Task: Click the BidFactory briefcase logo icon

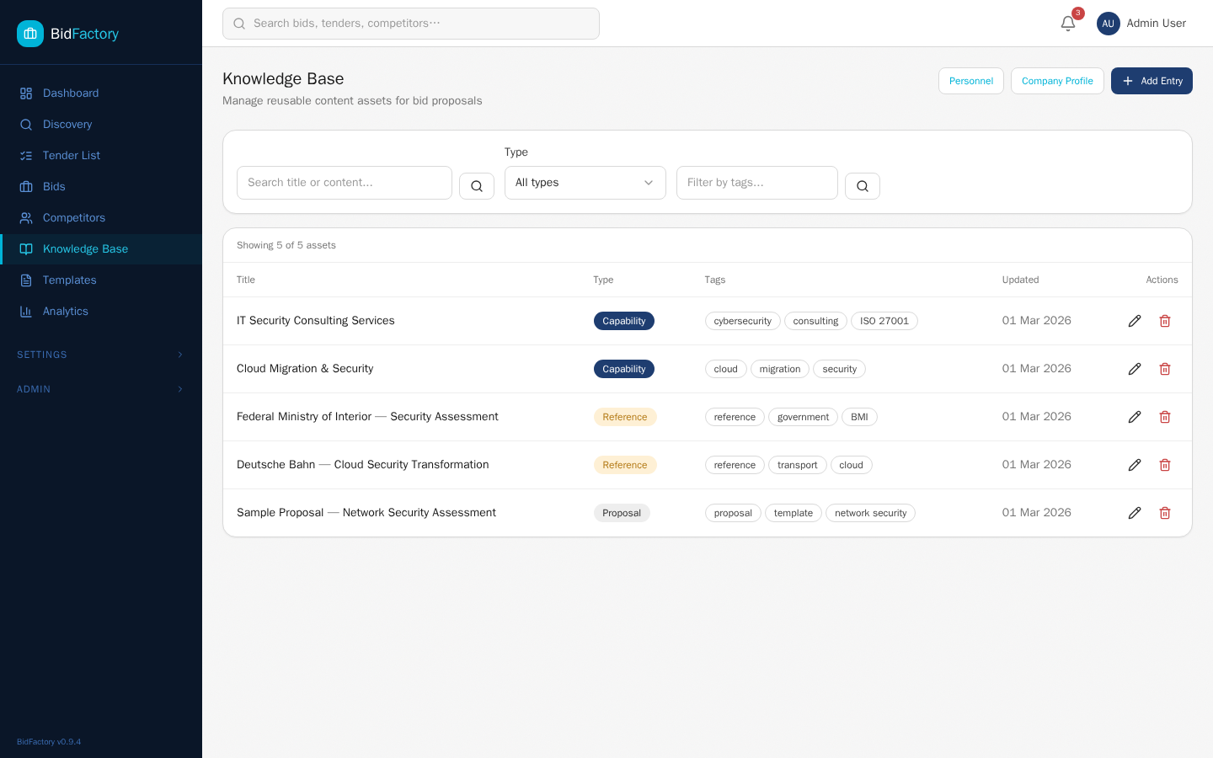Action: coord(30,34)
